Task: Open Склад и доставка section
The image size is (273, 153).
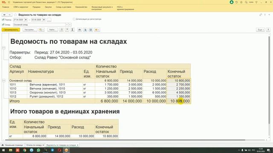Action: (x=64, y=7)
